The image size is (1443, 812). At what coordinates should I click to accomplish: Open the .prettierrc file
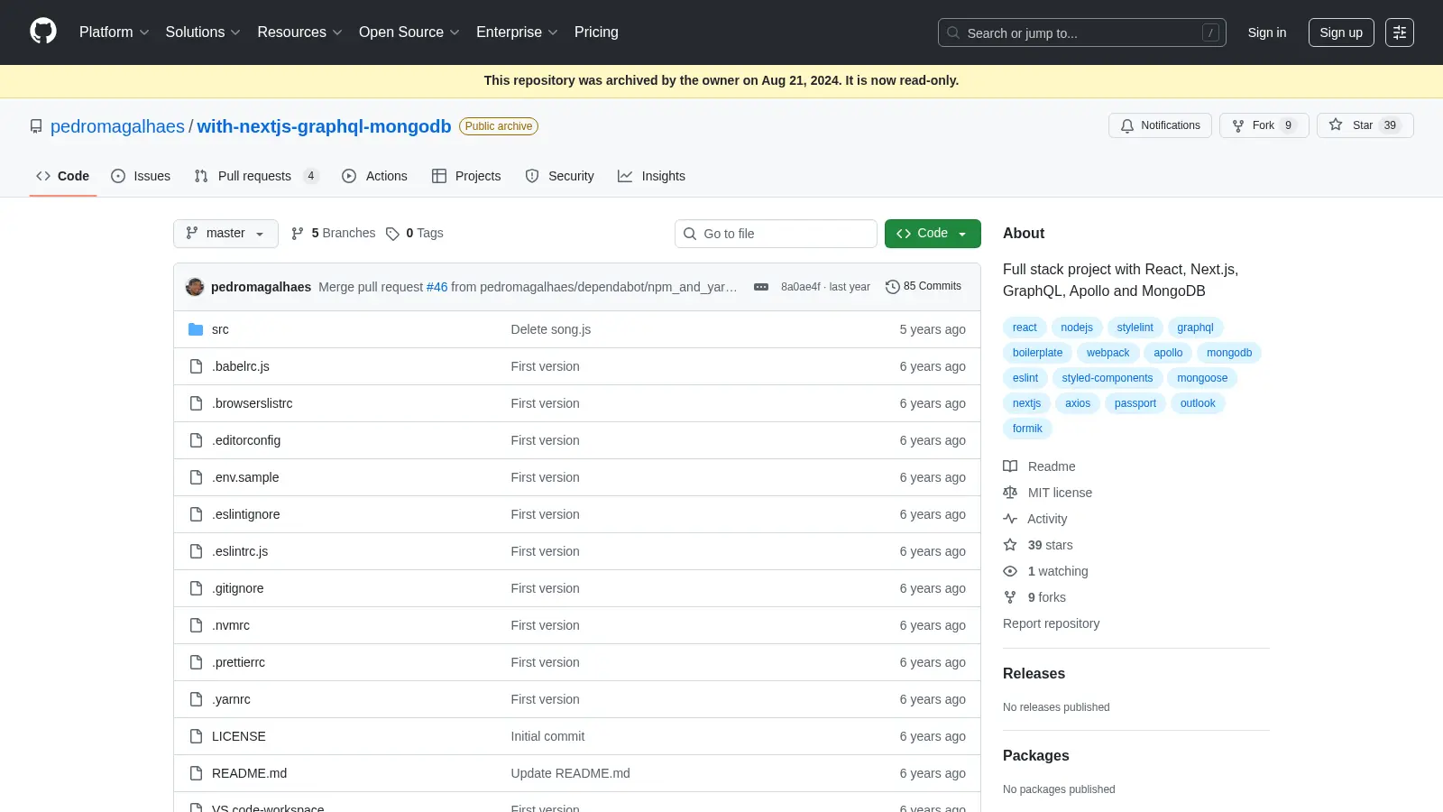pyautogui.click(x=238, y=662)
